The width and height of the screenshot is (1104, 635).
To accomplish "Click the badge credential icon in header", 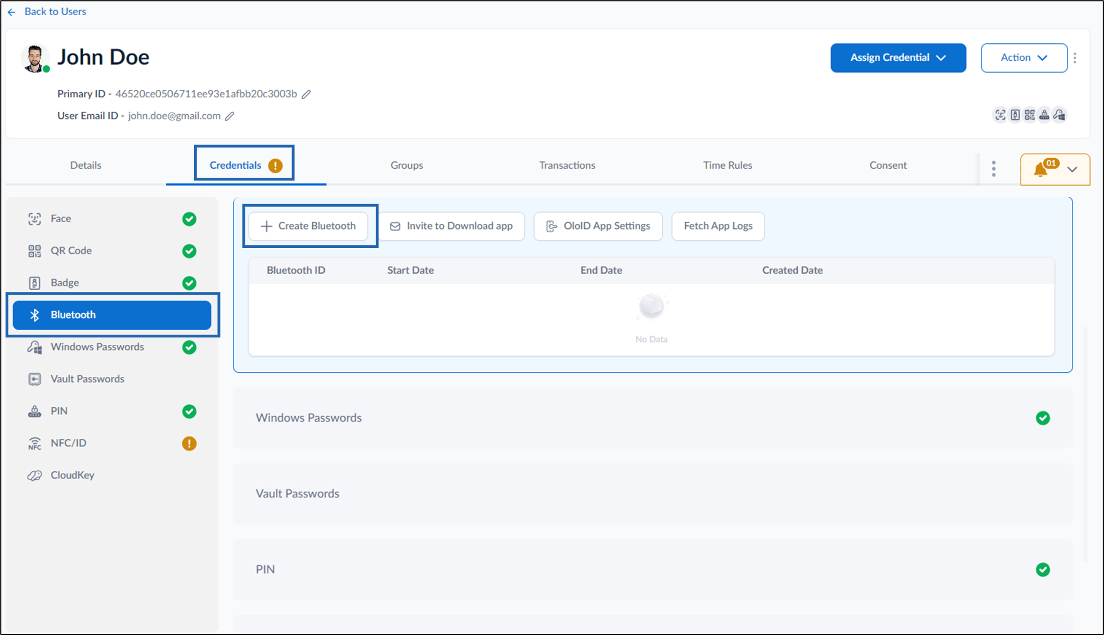I will (x=1015, y=115).
